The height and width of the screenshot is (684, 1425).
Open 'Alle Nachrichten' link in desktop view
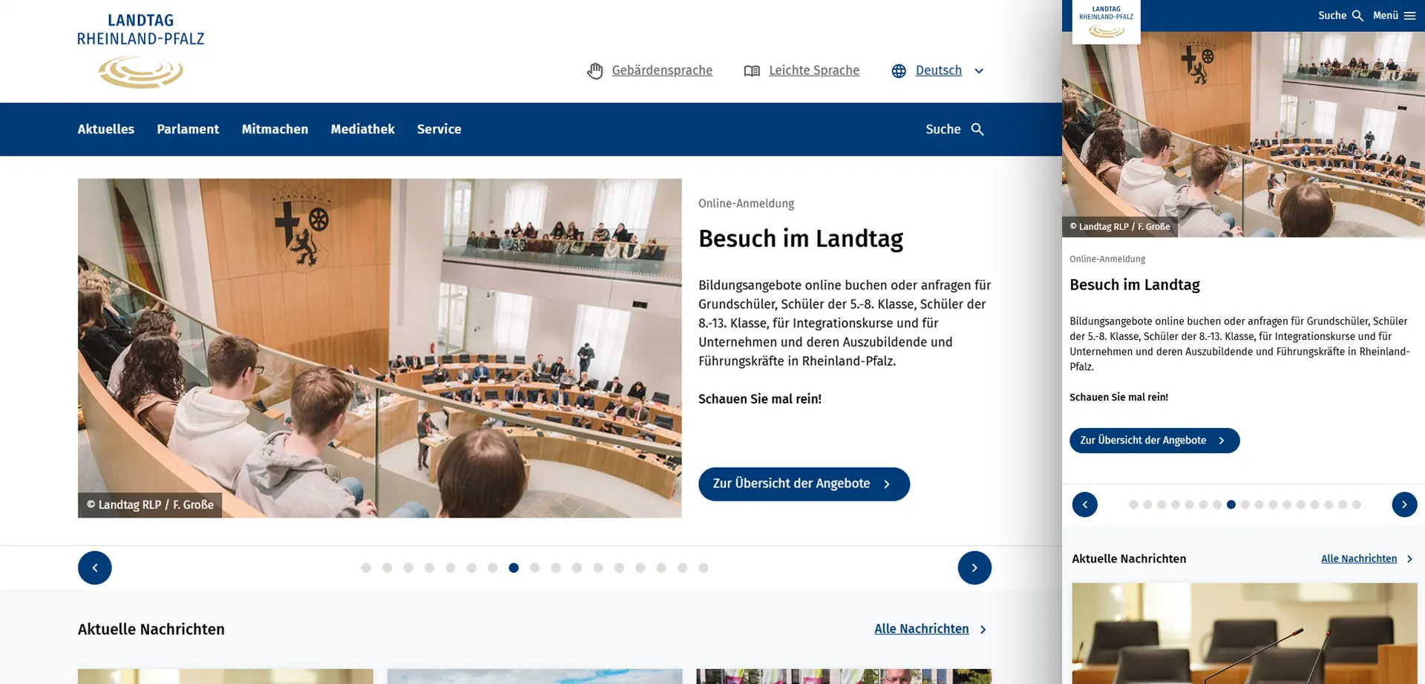(x=921, y=629)
